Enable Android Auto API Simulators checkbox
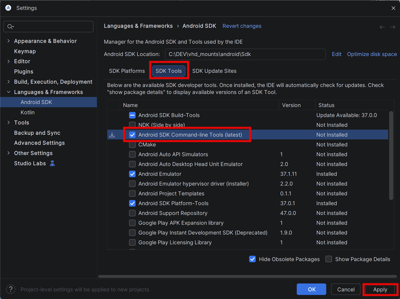 [132, 155]
